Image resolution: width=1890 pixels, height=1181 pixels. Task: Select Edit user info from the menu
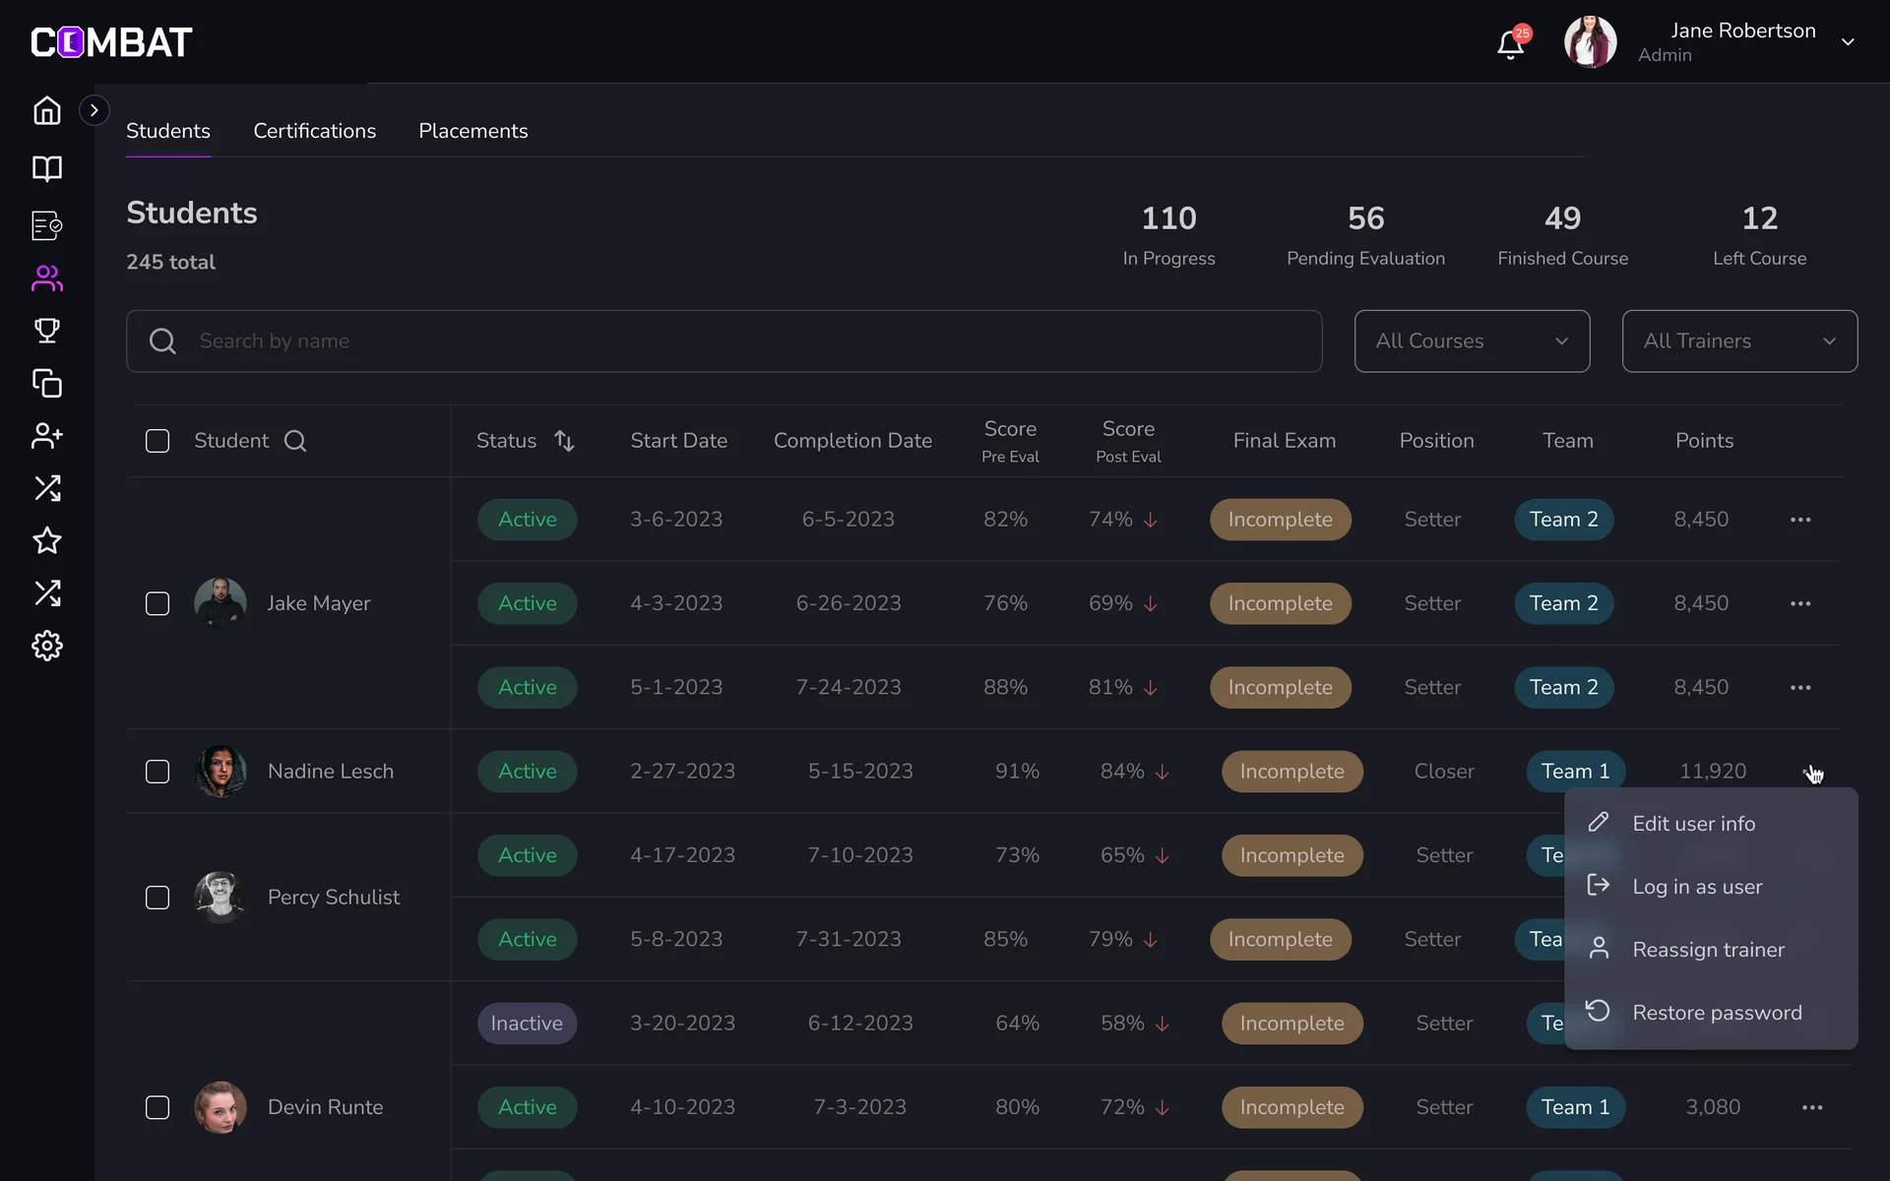click(1711, 824)
